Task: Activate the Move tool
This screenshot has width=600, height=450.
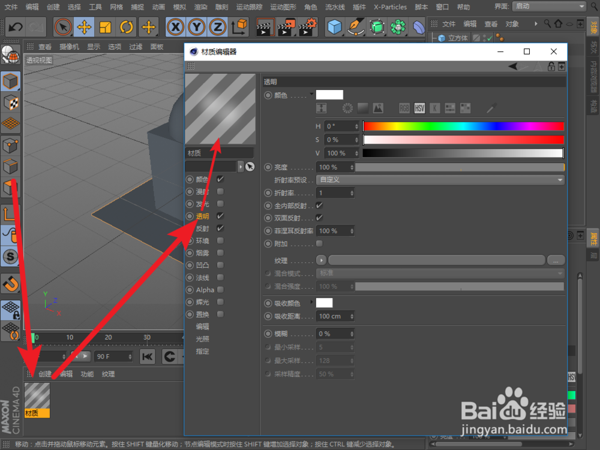Action: [x=84, y=27]
